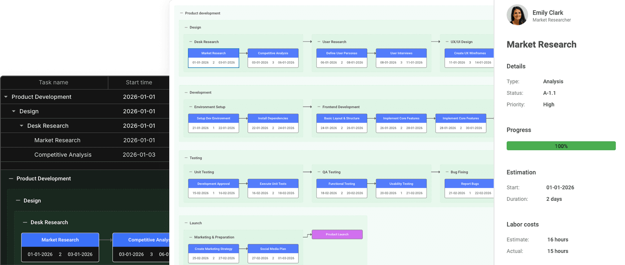Collapse Desk Research row in the dark task table
Viewport: 625px width, 265px height.
pyautogui.click(x=22, y=126)
